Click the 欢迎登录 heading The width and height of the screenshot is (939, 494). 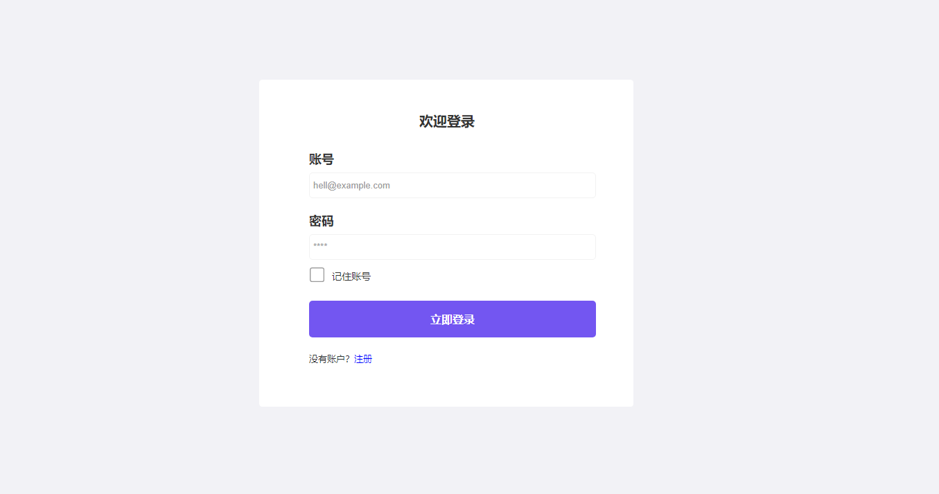click(447, 121)
